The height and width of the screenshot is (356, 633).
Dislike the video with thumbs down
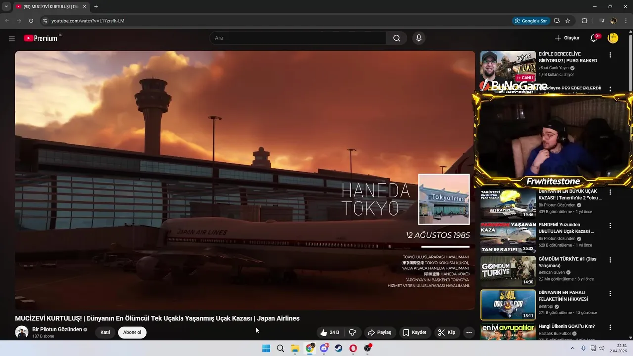[352, 332]
